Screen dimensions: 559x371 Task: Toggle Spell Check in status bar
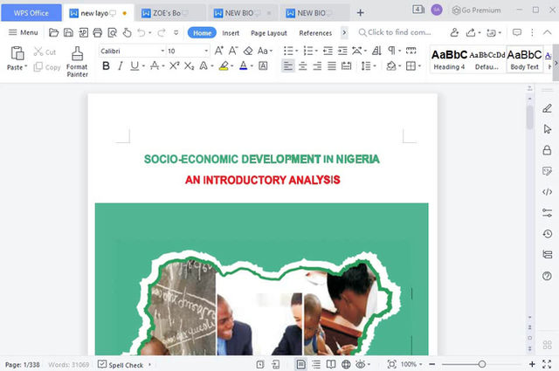[x=121, y=364]
